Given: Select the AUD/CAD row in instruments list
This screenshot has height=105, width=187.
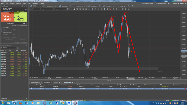Looking at the screenshot, I should pyautogui.click(x=14, y=52).
